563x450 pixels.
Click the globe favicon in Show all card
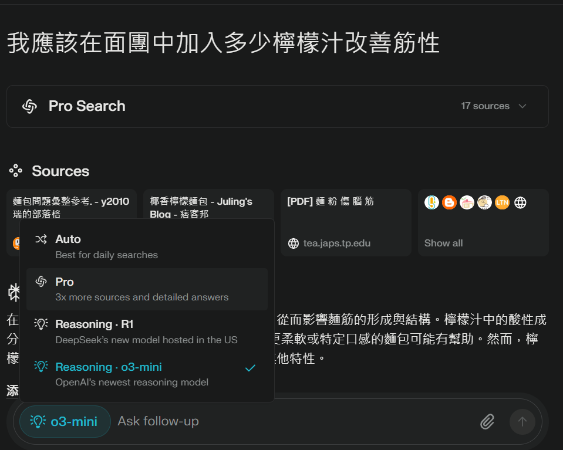coord(520,203)
